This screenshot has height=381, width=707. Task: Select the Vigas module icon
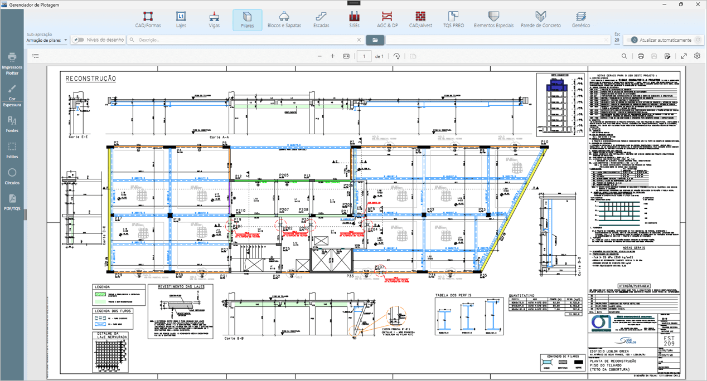click(214, 19)
